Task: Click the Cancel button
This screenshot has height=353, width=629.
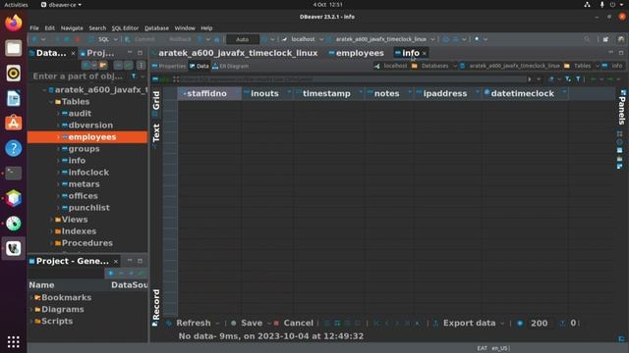Action: (x=294, y=323)
